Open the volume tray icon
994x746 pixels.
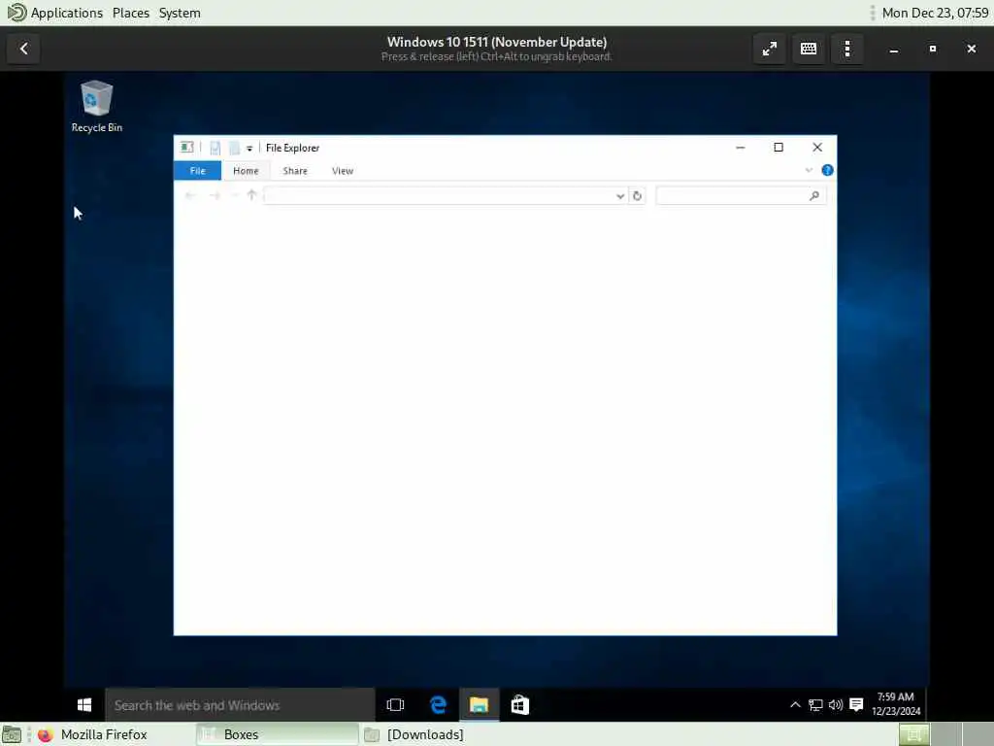[836, 704]
